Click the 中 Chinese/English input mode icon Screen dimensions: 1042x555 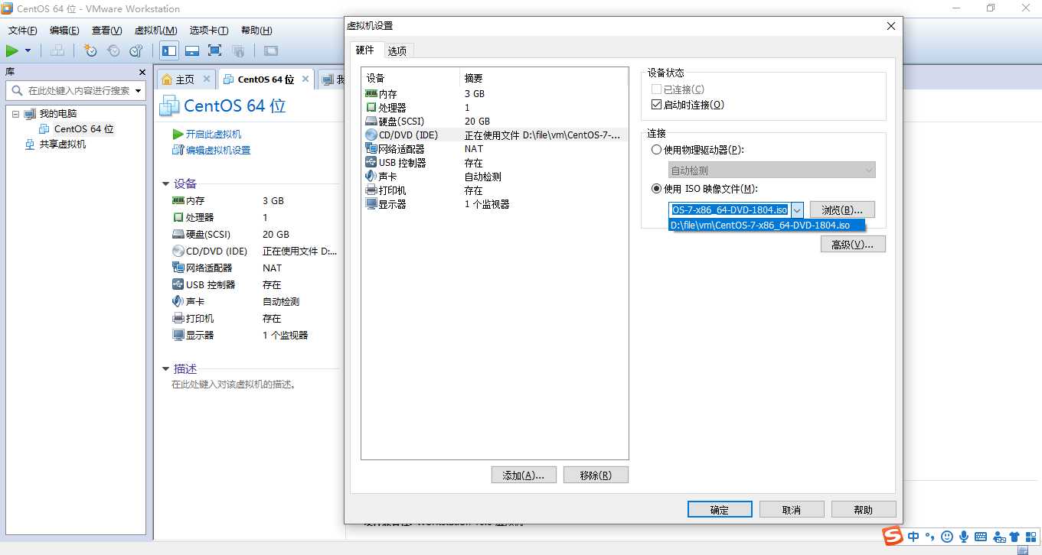click(x=914, y=537)
